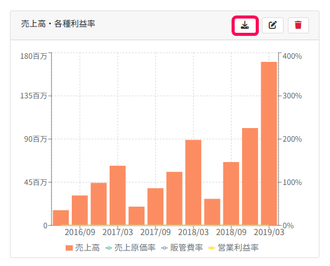Toggle the 売上原価率 legend series

tap(130, 247)
